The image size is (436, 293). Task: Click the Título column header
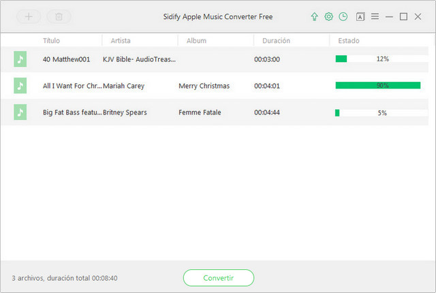52,41
